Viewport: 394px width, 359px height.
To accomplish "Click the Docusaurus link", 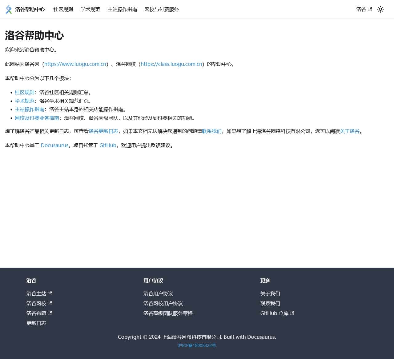I will click(x=54, y=145).
